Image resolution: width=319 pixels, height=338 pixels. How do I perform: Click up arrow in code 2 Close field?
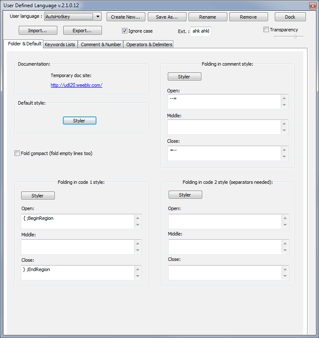pos(285,269)
